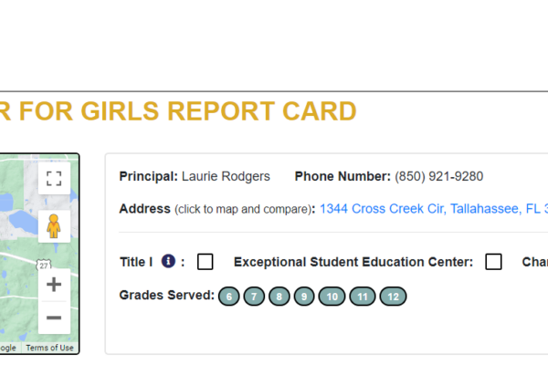Open the 1344 Cross Creek Cir address link
This screenshot has width=548, height=365.
tap(434, 209)
